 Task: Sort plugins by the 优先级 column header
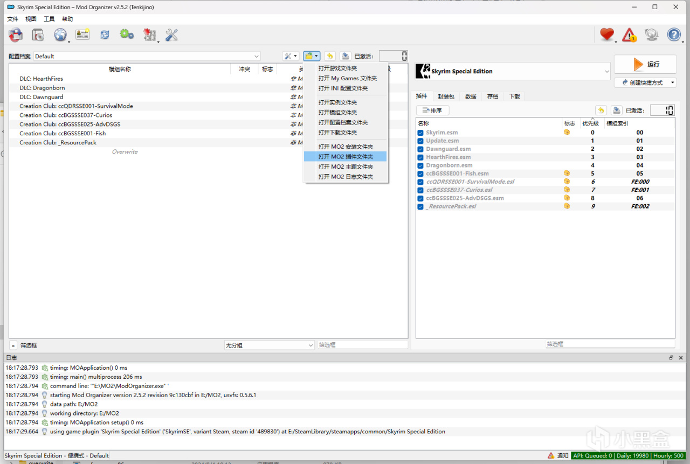point(590,123)
